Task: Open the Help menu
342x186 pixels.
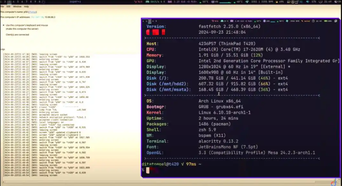Action: pos(27,6)
